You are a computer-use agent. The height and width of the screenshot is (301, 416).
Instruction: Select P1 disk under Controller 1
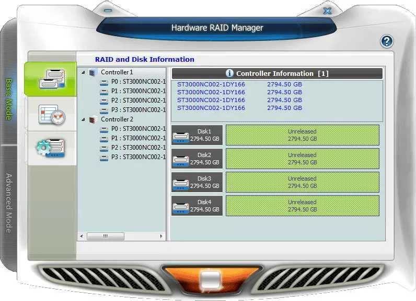coord(138,91)
